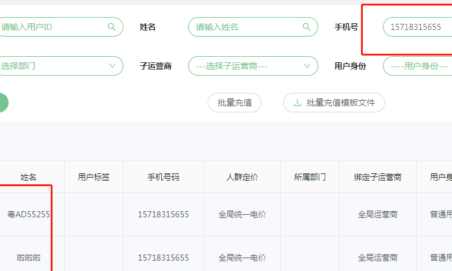Expand the 选择部门 dropdown arrow
The image size is (452, 271).
[112, 66]
